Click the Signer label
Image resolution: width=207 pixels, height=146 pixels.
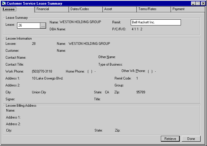pyautogui.click(x=10, y=99)
